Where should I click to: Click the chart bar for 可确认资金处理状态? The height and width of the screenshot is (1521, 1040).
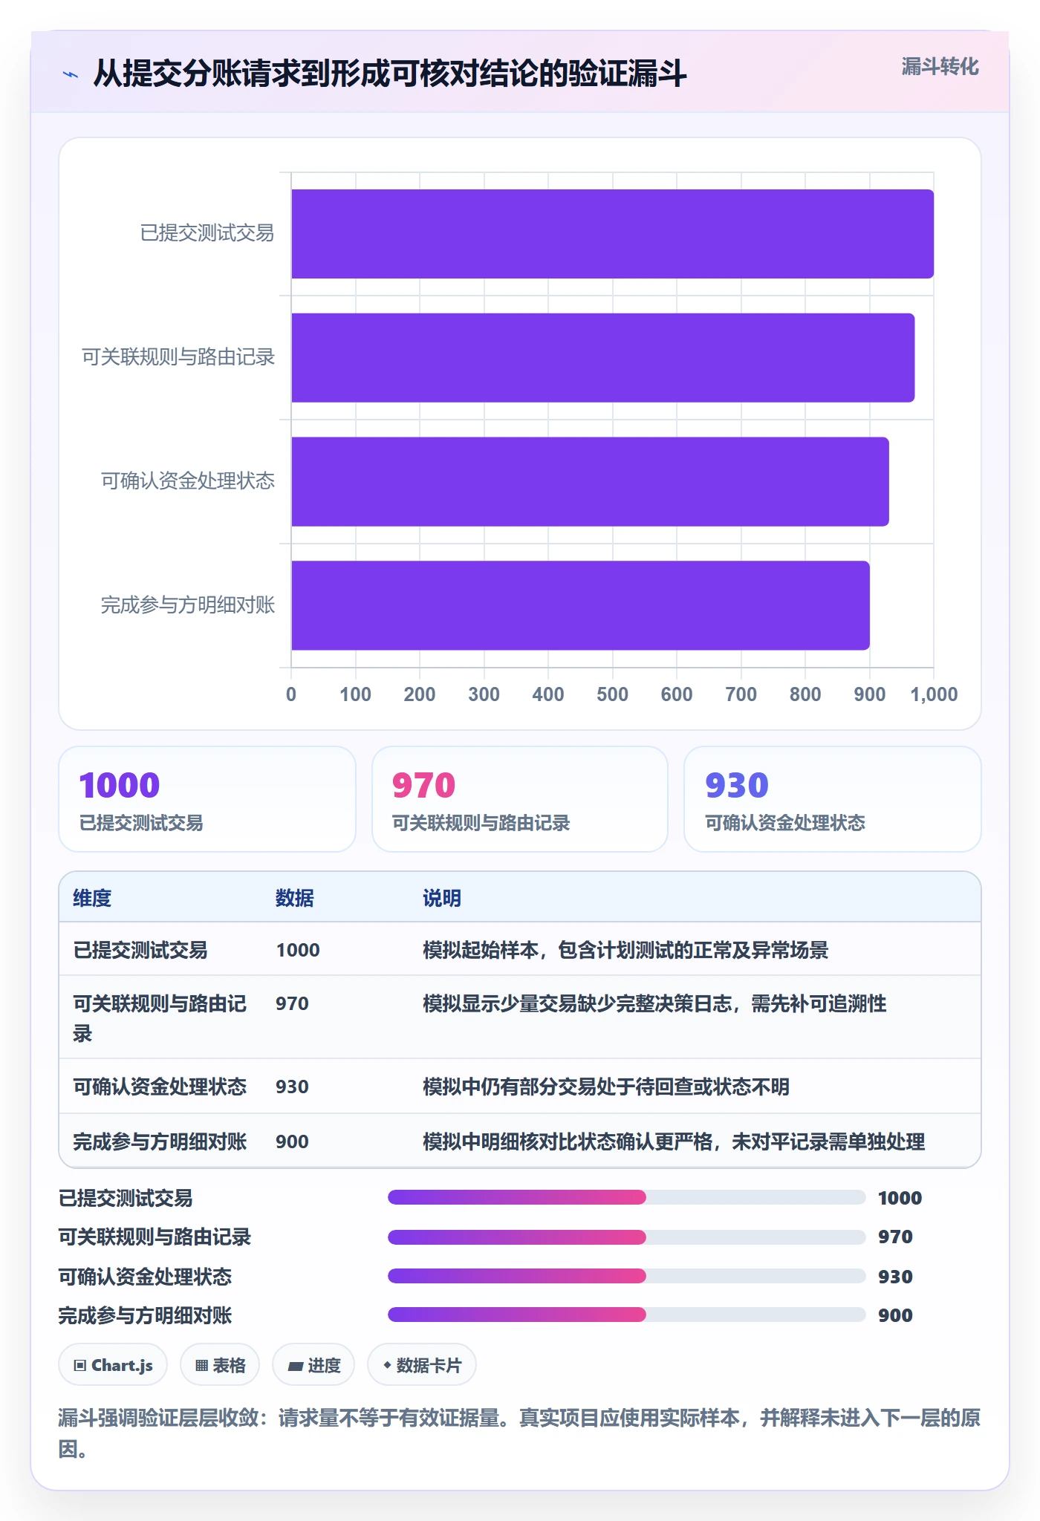tap(590, 481)
